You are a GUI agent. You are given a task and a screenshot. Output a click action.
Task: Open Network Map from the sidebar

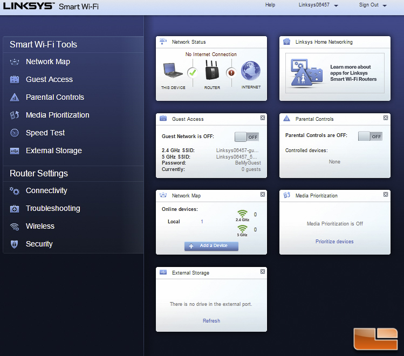tap(48, 62)
